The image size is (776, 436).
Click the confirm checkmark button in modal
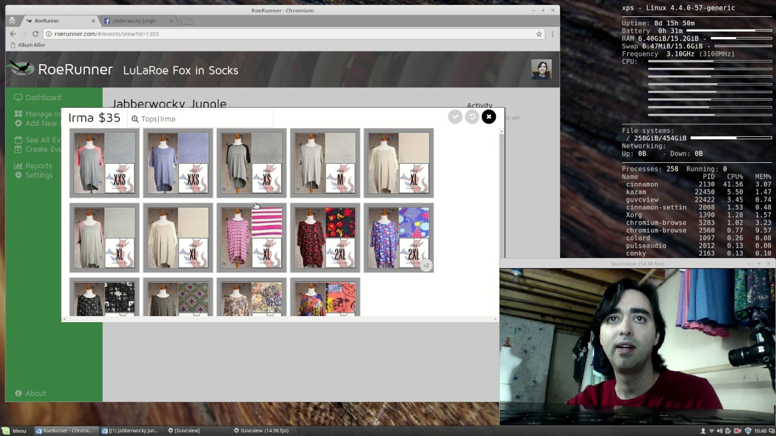455,117
